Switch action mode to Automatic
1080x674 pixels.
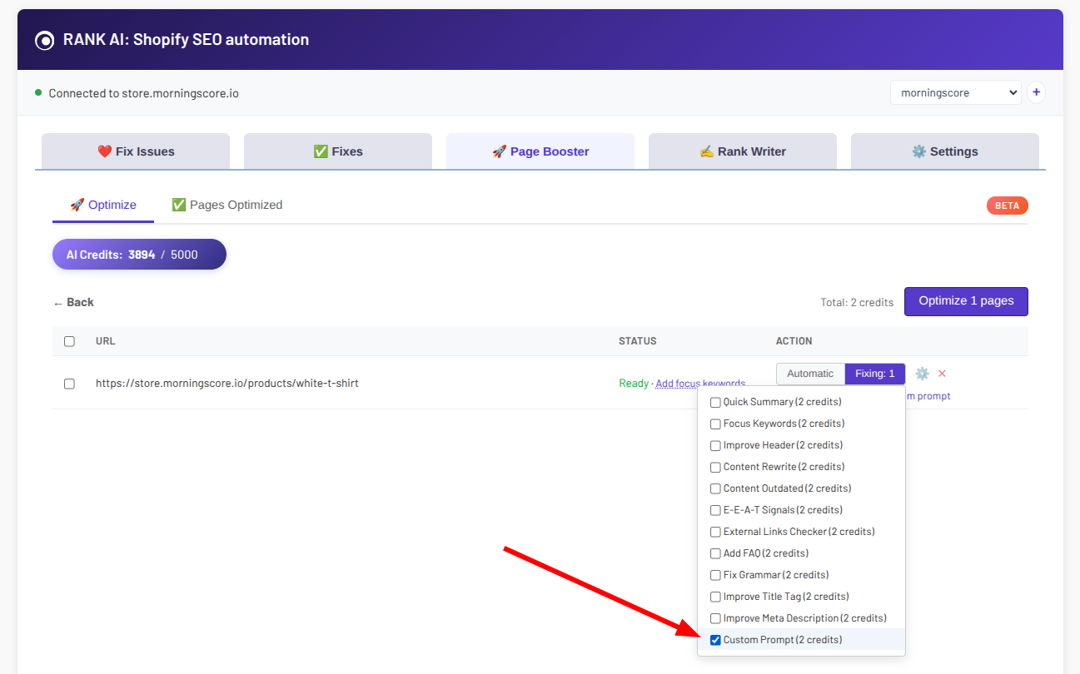[x=810, y=374]
